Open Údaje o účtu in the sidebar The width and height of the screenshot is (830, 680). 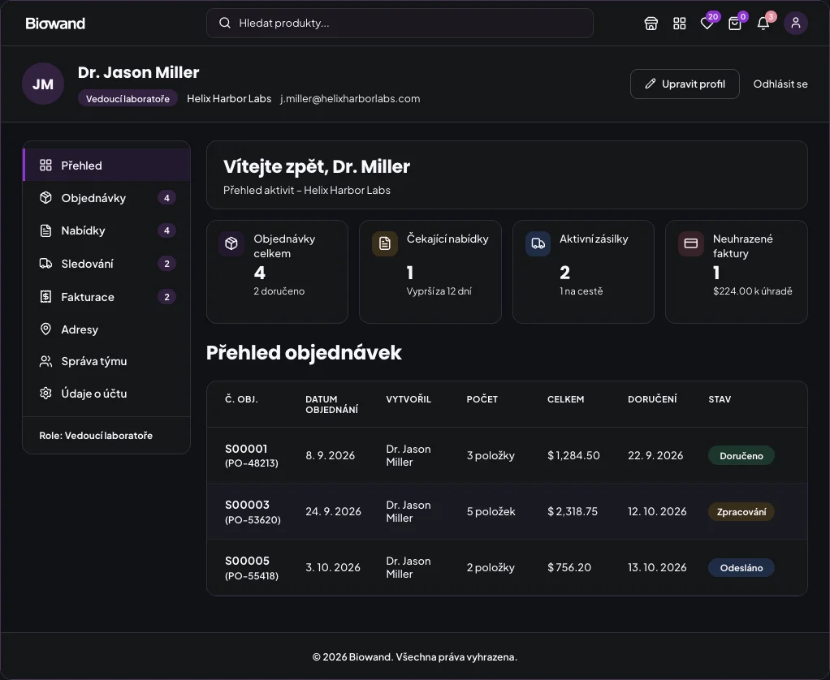tap(106, 394)
